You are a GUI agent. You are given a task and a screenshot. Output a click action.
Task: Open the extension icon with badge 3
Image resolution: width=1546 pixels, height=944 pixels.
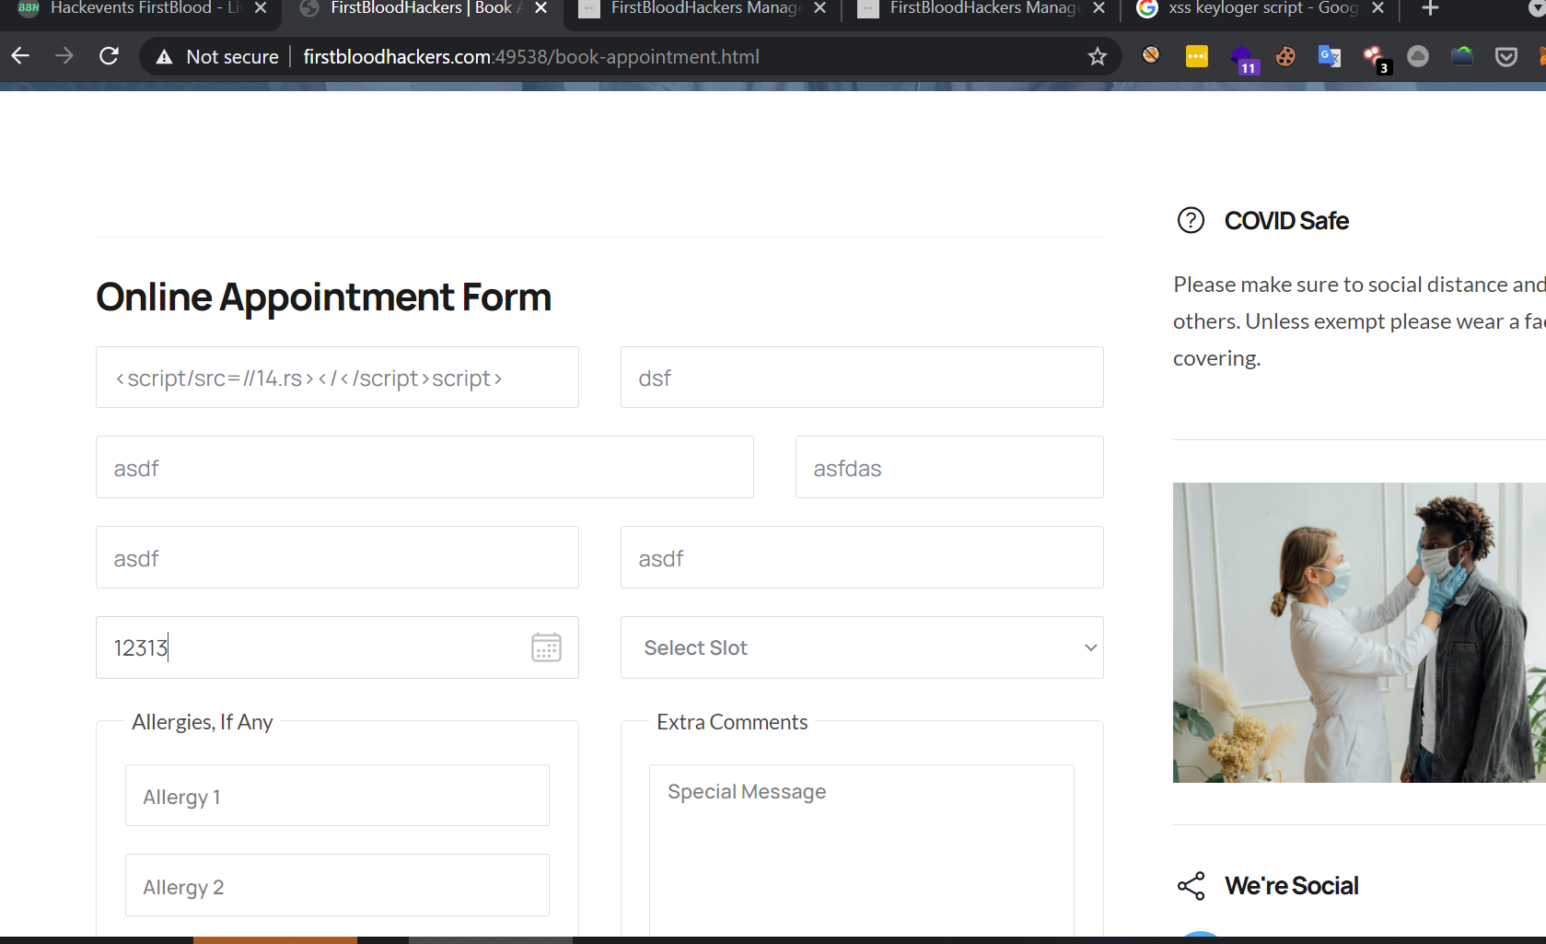(x=1376, y=60)
